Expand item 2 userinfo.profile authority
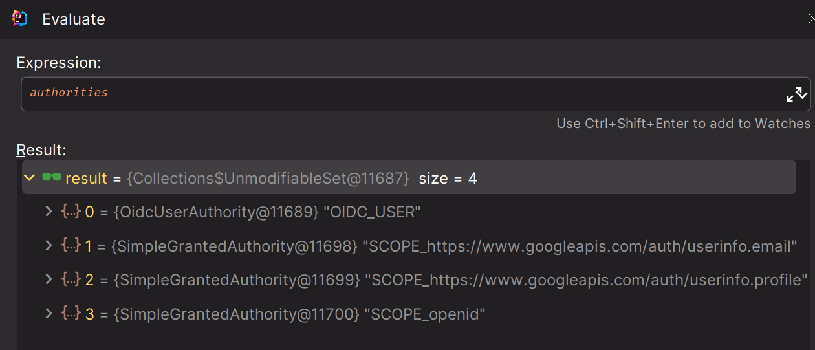This screenshot has width=815, height=350. pyautogui.click(x=48, y=279)
